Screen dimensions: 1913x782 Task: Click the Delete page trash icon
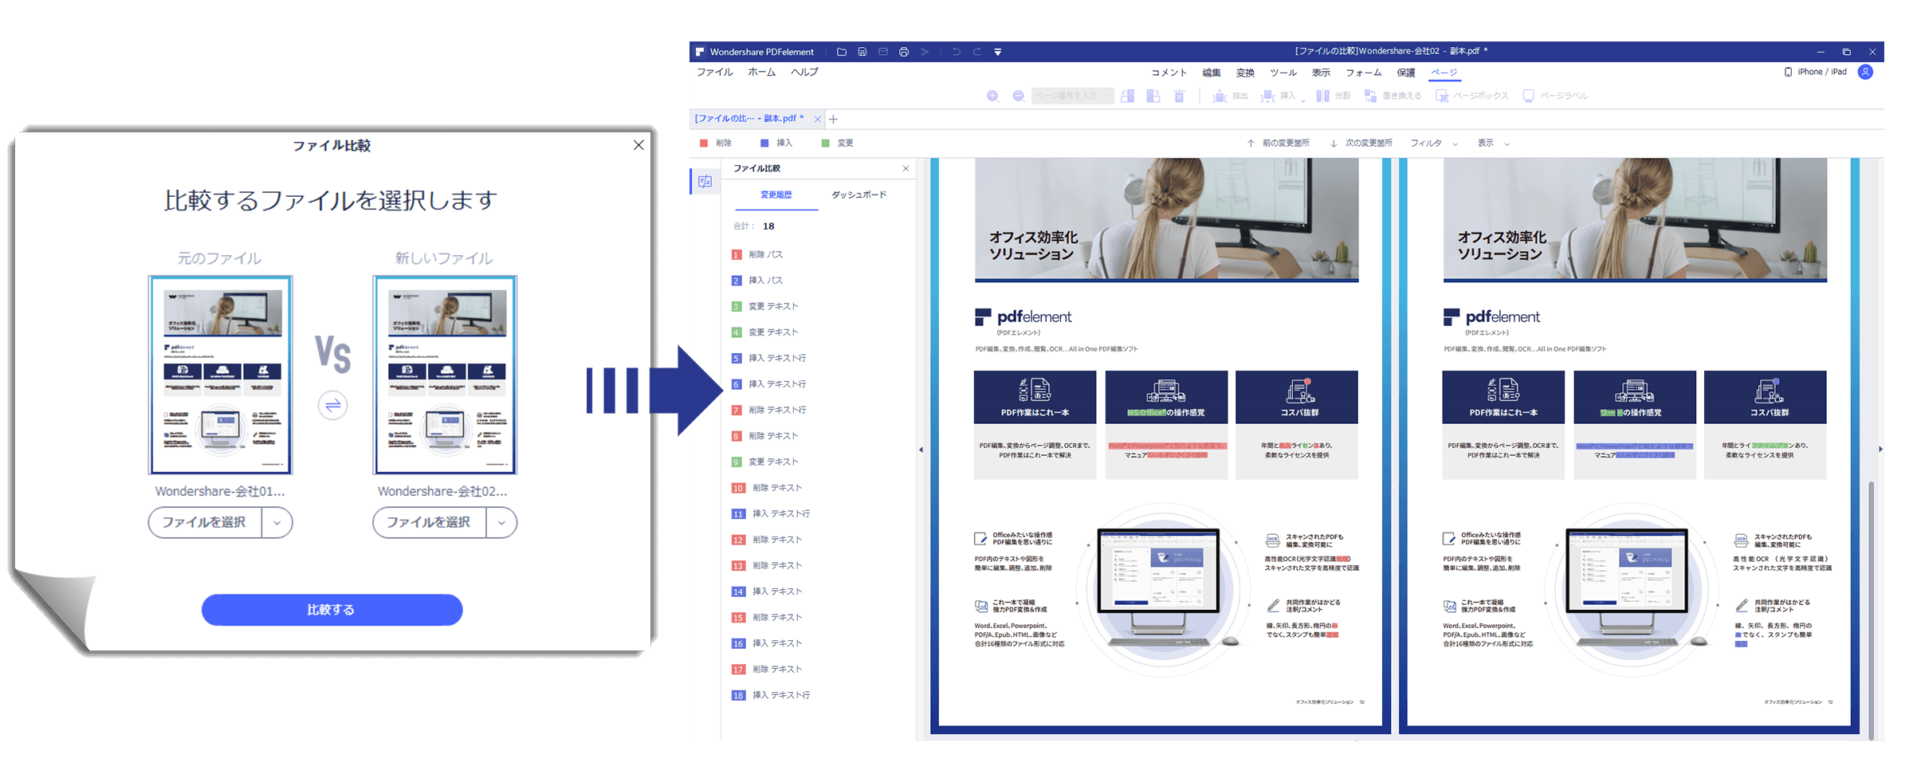pyautogui.click(x=1179, y=96)
